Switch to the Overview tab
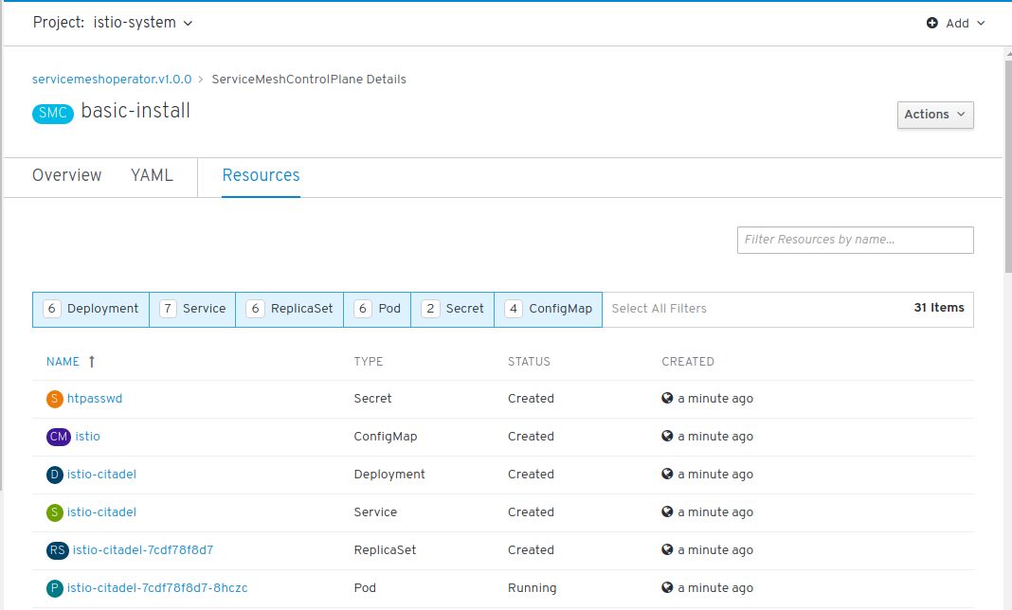The width and height of the screenshot is (1012, 610). 67,175
